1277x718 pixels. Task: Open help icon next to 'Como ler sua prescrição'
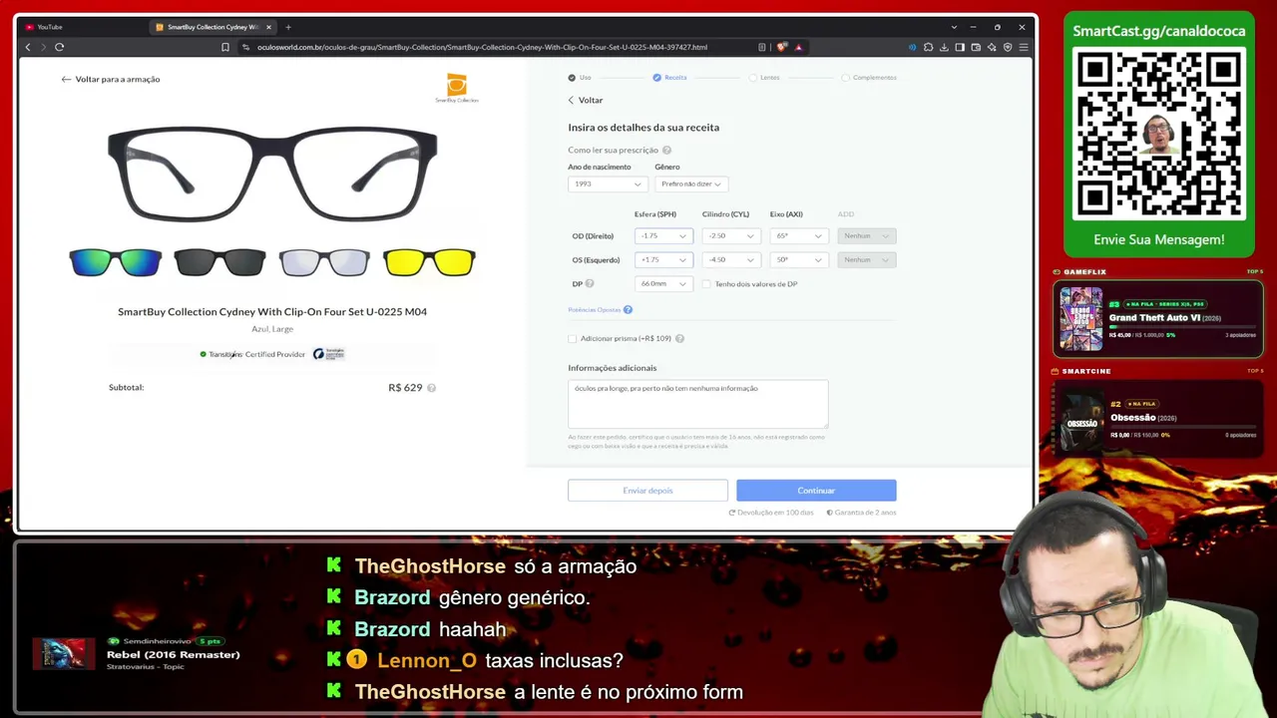(x=666, y=151)
